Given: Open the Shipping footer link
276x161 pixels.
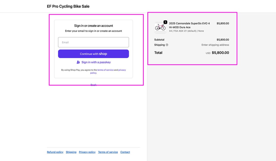Looking at the screenshot, I should pos(71,152).
